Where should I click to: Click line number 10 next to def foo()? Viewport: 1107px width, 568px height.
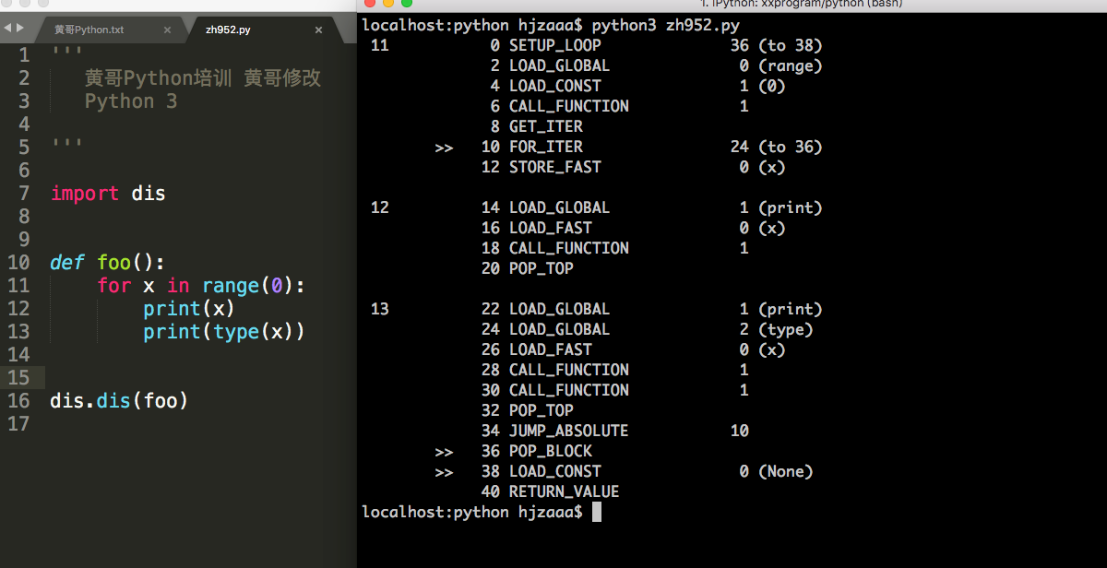click(x=18, y=262)
